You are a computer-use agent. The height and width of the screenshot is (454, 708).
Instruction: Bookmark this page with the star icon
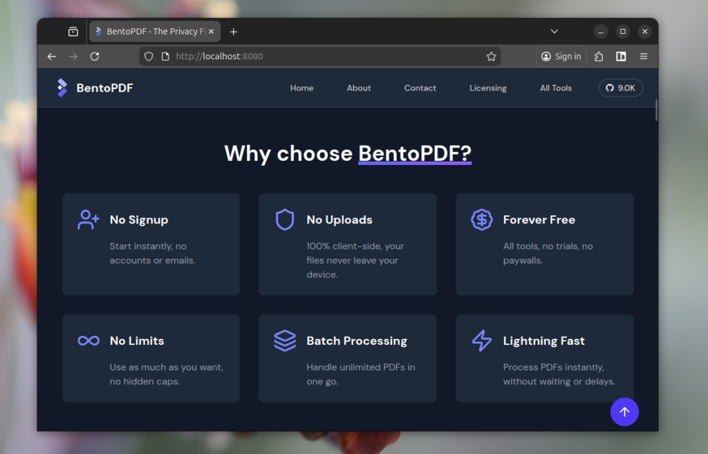point(491,57)
